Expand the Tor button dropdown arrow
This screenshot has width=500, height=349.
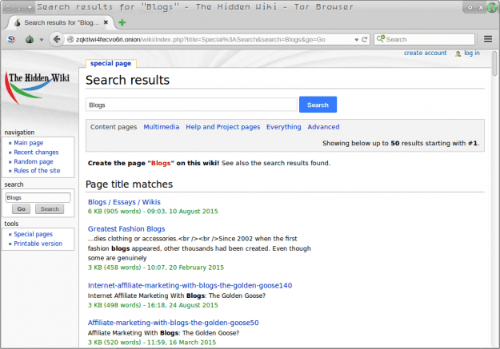point(41,40)
